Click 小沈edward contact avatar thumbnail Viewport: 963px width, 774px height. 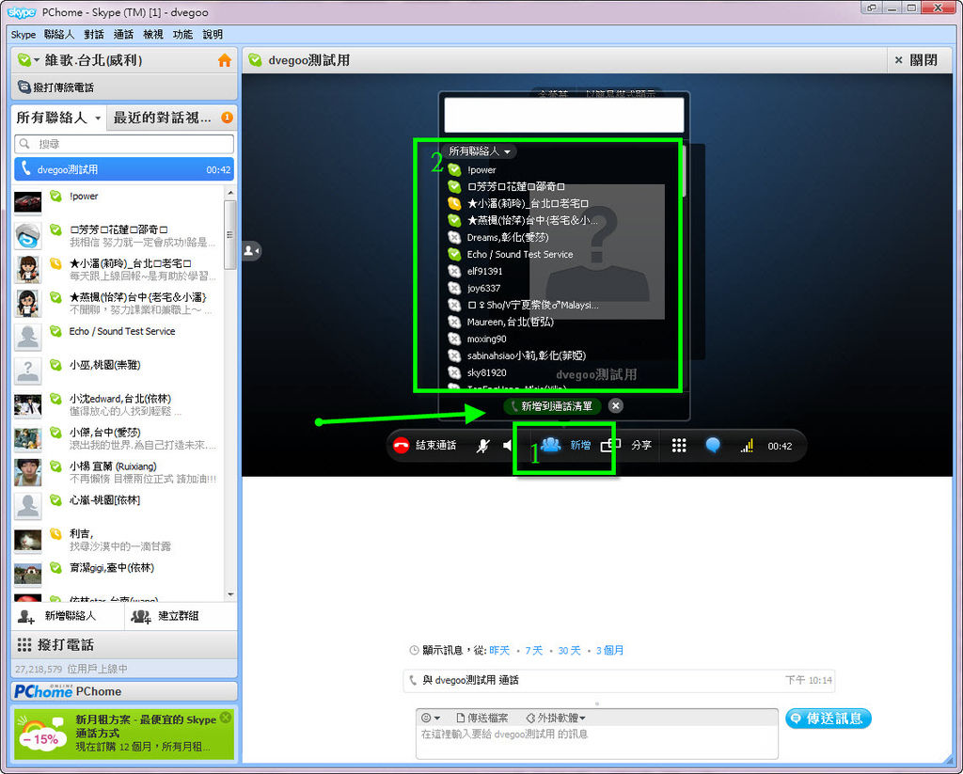pos(27,405)
